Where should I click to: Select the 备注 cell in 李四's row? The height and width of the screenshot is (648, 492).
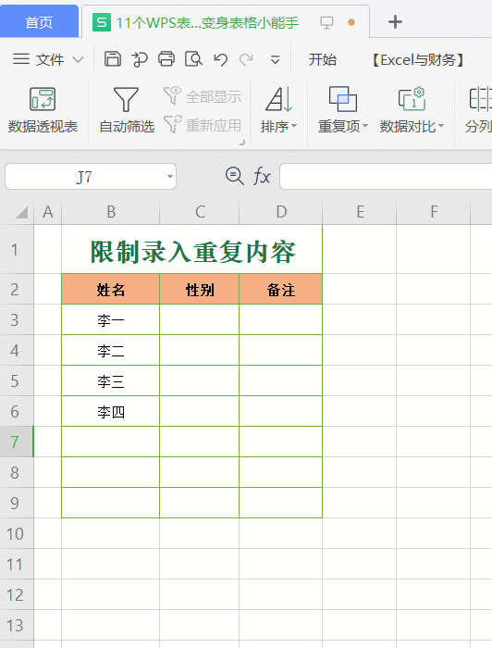click(x=280, y=412)
